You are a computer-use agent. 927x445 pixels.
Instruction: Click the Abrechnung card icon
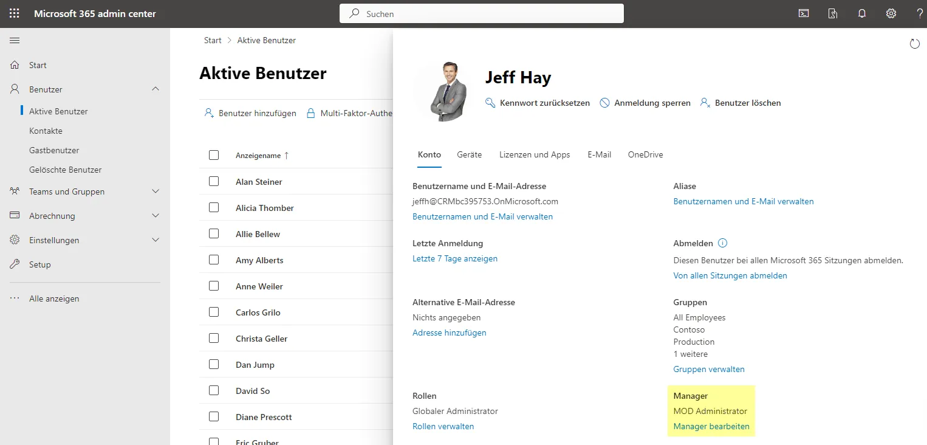pos(15,216)
